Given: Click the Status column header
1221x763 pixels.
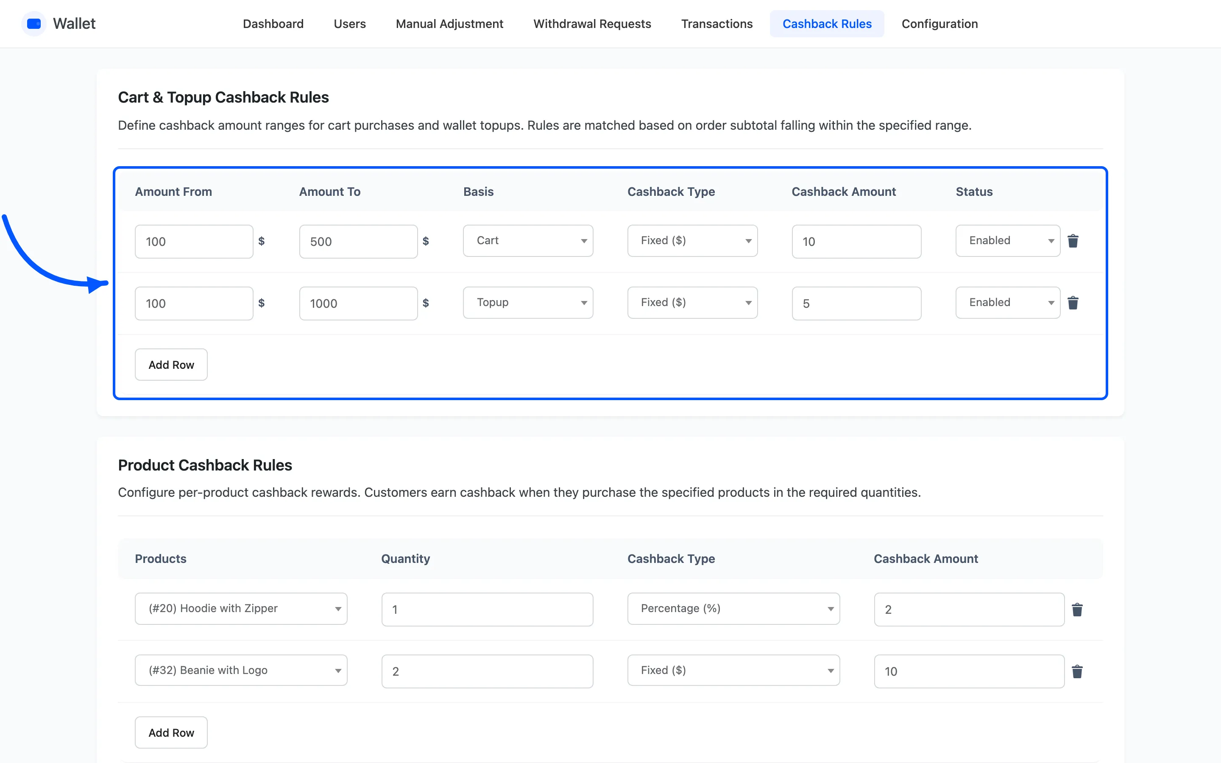Looking at the screenshot, I should click(x=974, y=192).
